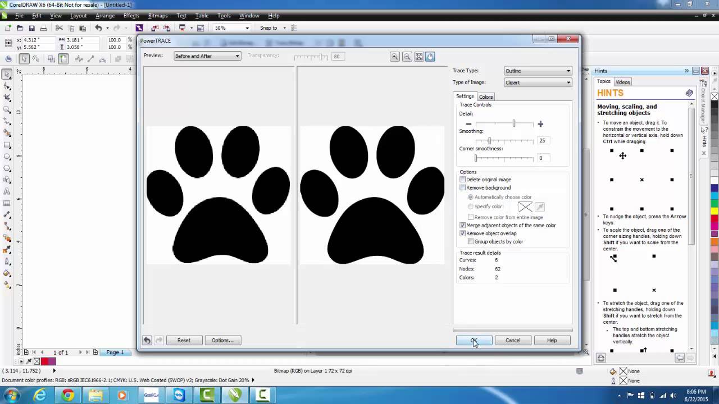719x404 pixels.
Task: Click the Corner smoothness slider handle
Action: point(476,158)
